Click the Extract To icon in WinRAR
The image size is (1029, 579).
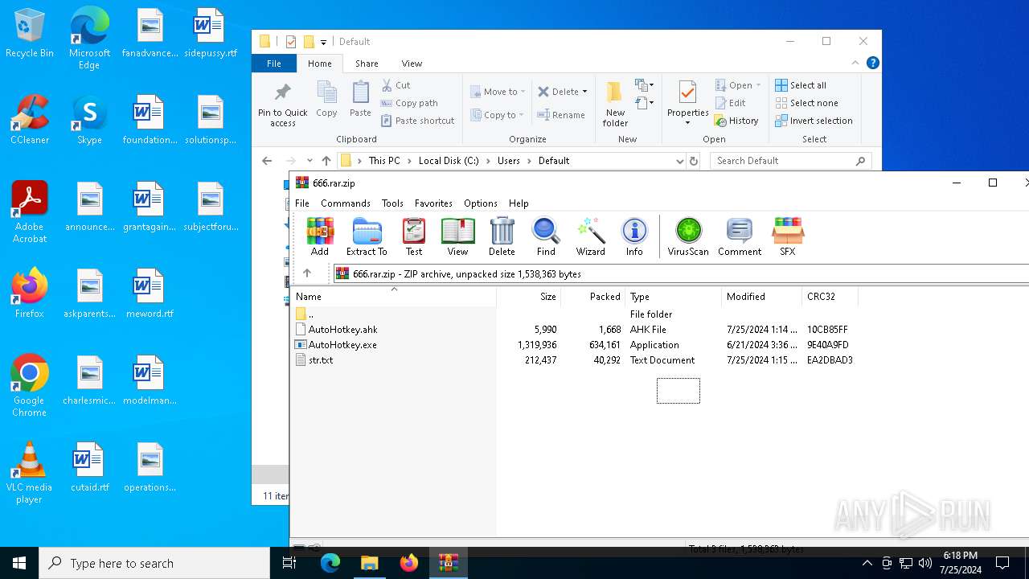pos(367,236)
